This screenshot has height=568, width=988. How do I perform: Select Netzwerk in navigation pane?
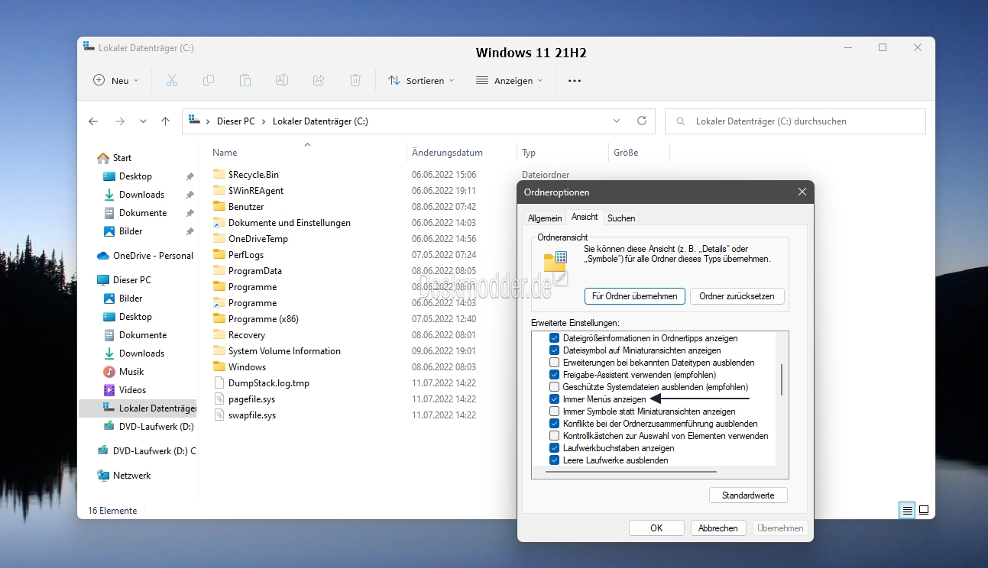[x=124, y=476]
